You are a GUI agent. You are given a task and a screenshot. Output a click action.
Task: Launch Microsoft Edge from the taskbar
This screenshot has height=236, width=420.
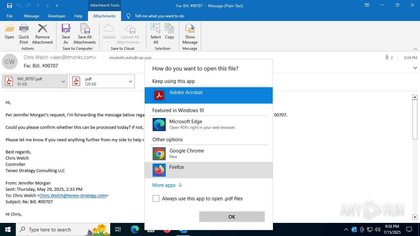(135, 229)
